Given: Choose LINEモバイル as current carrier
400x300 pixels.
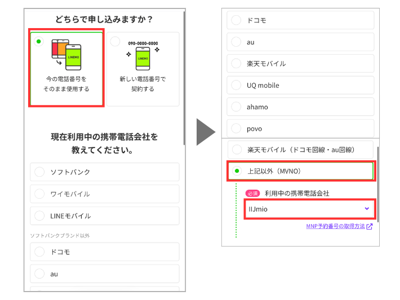Looking at the screenshot, I should click(105, 216).
